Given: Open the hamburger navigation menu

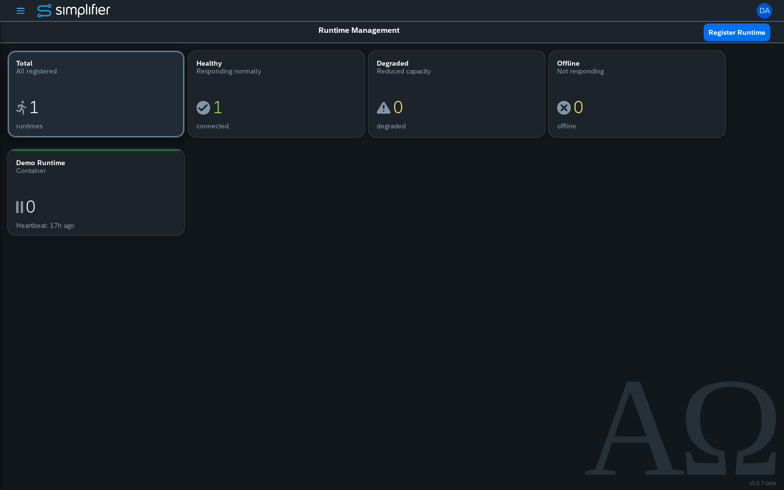Looking at the screenshot, I should coord(21,11).
